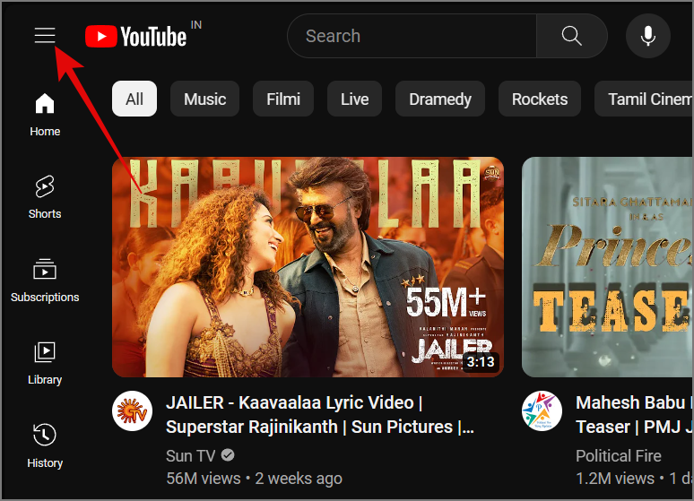Open Shorts from the sidebar
694x501 pixels.
tap(45, 197)
